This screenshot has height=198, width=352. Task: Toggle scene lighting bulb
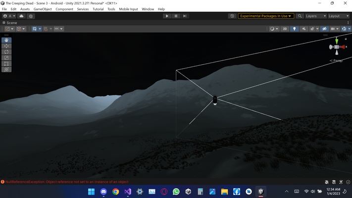(x=294, y=29)
